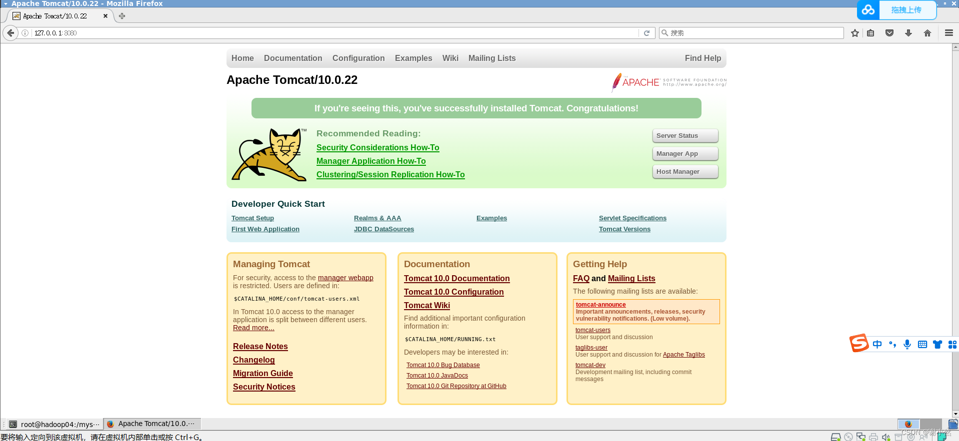This screenshot has width=959, height=441.
Task: Open the JDBC DataSources link
Action: (x=384, y=229)
